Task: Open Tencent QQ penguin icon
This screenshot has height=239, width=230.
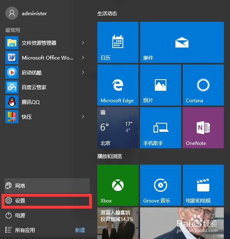Action: tap(12, 102)
